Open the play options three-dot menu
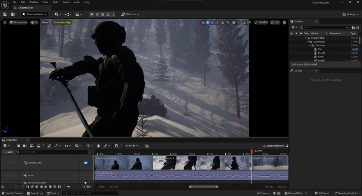Screen dimensions: 362x196 113,14
